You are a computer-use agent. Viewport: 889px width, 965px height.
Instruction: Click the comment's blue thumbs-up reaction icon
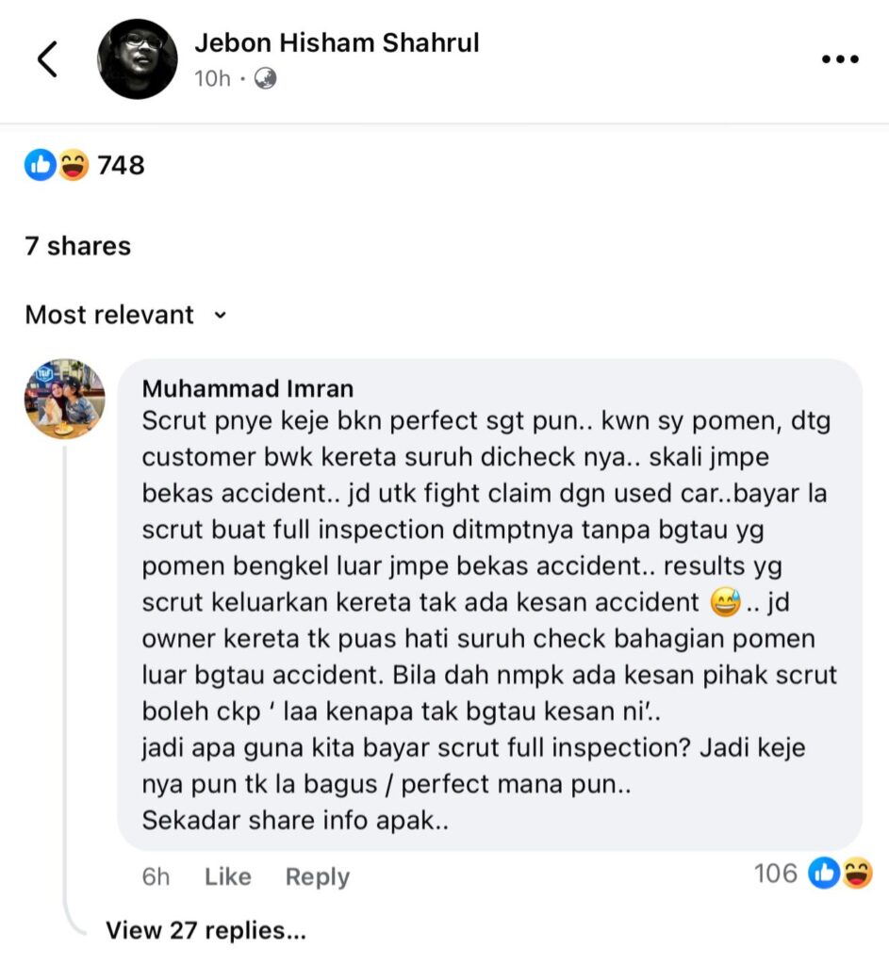(824, 874)
